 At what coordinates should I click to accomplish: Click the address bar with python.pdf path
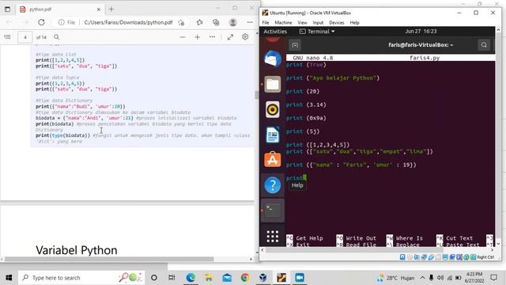tap(128, 22)
